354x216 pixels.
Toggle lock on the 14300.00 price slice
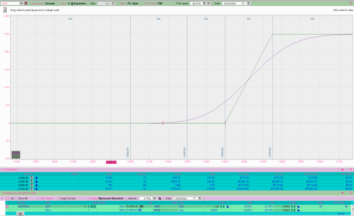click(x=37, y=178)
